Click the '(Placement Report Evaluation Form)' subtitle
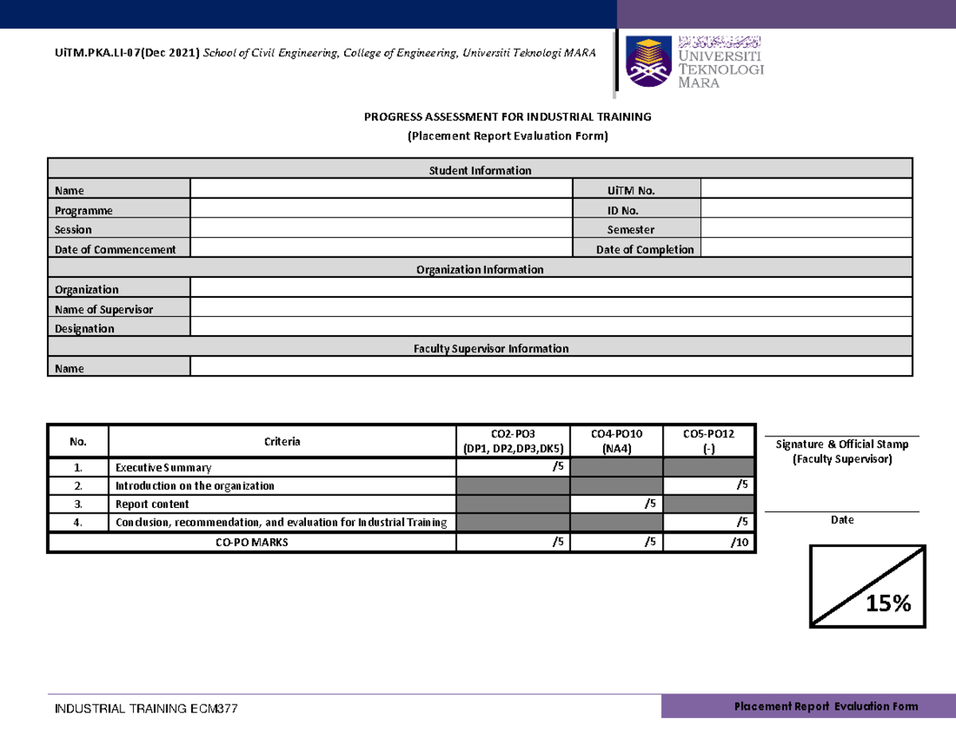This screenshot has height=738, width=956. click(507, 136)
